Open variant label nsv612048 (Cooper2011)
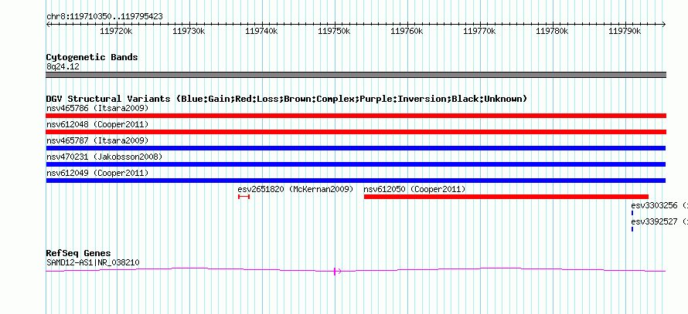The image size is (688, 314). pos(97,124)
